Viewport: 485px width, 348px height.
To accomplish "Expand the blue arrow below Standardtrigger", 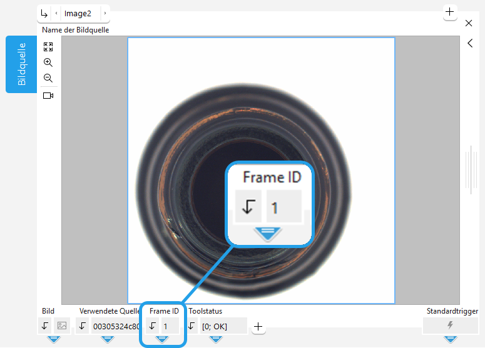I will point(450,339).
